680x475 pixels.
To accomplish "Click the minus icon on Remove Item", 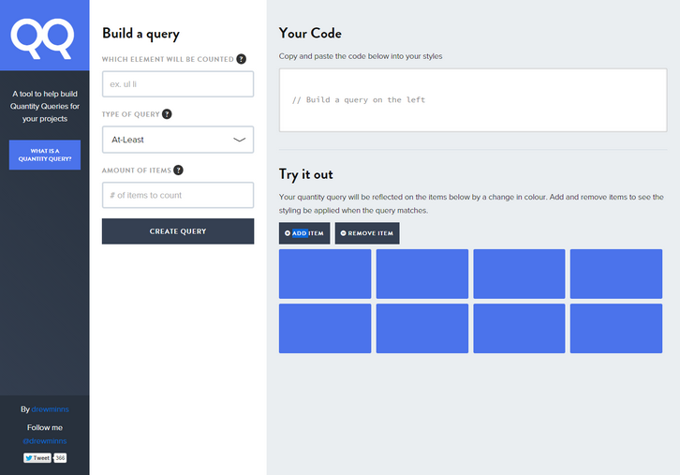I will click(343, 233).
